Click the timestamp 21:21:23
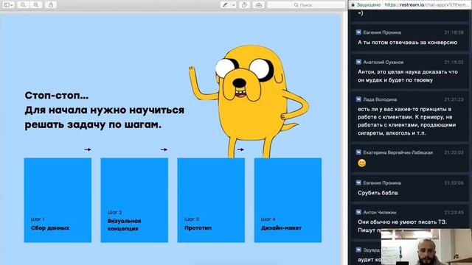Screen dimensions: 472x265 454,99
